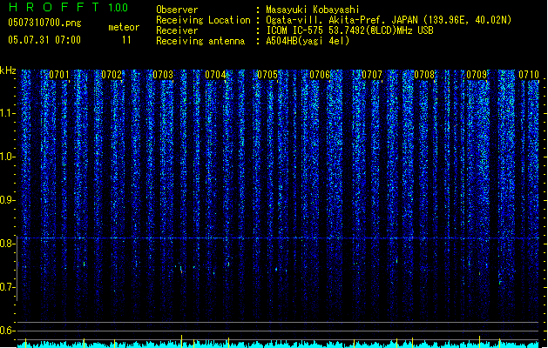Click the 1.1 kHz axis label
This screenshot has width=548, height=348.
point(7,113)
